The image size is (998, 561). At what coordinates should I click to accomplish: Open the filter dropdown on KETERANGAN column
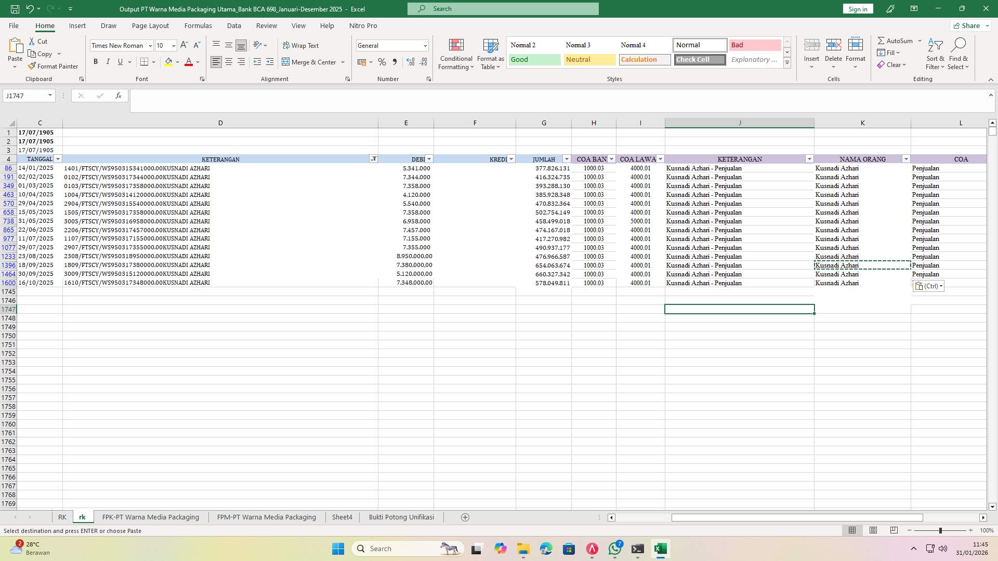coord(373,159)
